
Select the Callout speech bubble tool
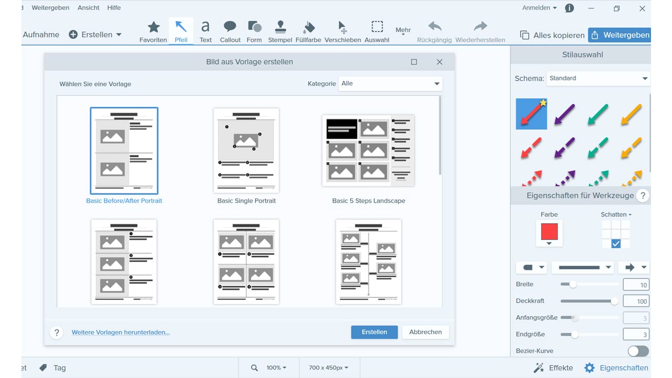[x=230, y=31]
